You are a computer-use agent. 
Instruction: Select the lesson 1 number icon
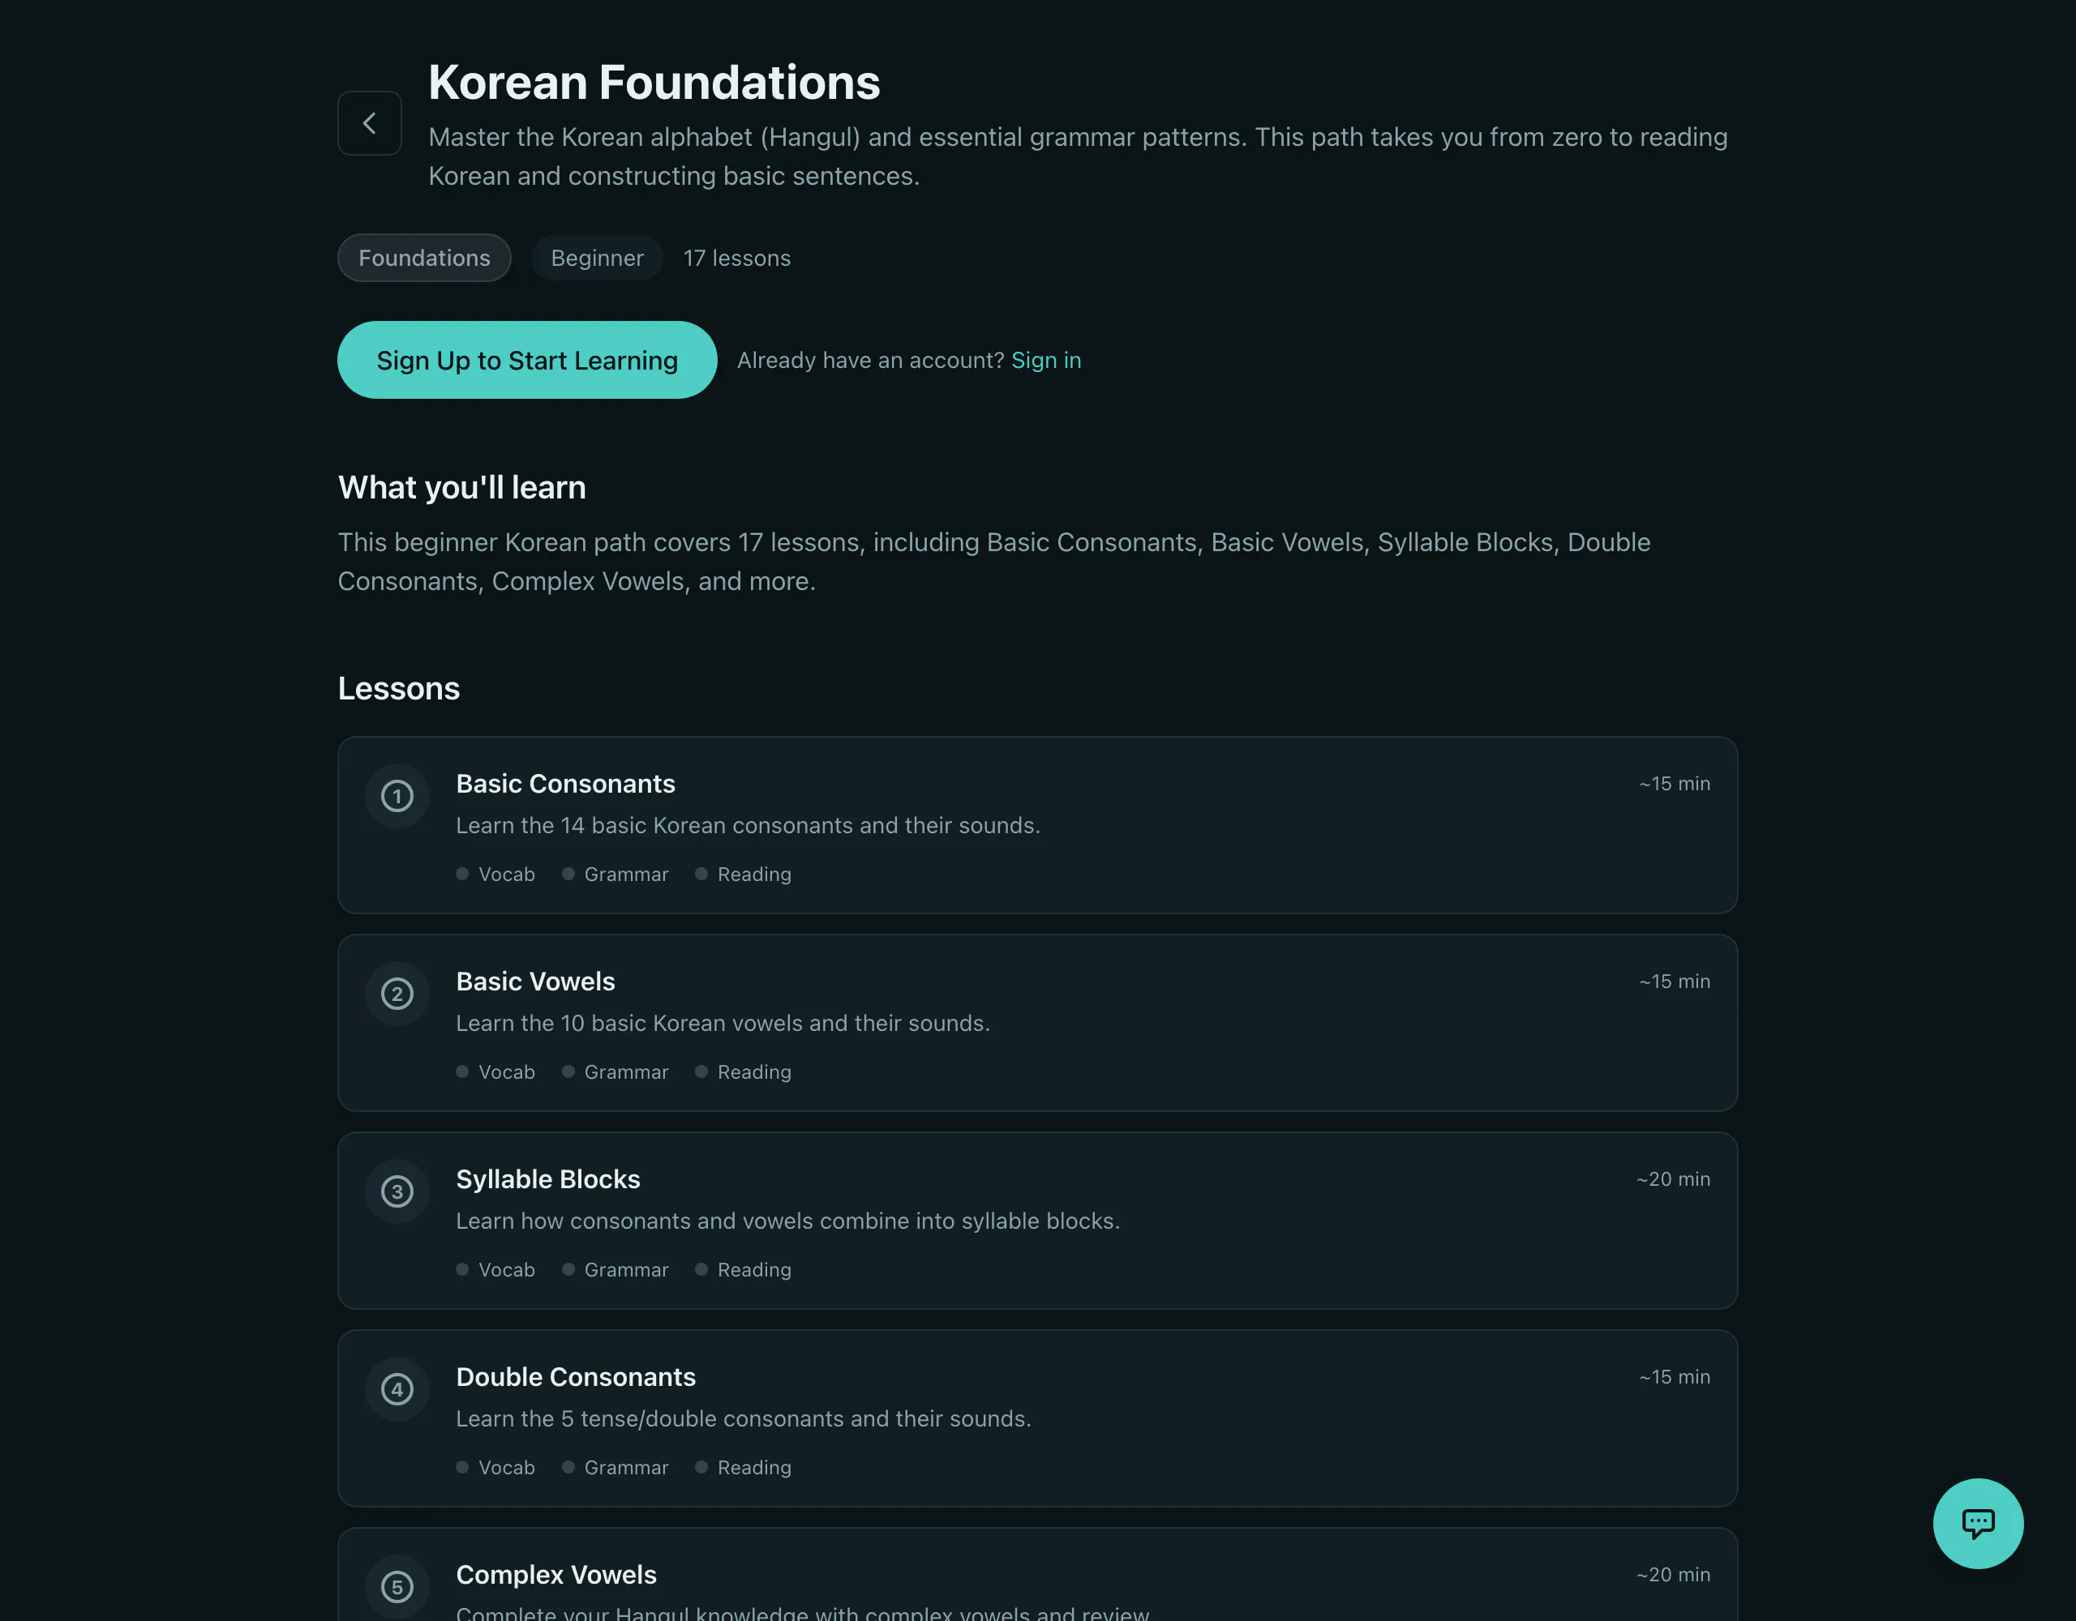397,795
